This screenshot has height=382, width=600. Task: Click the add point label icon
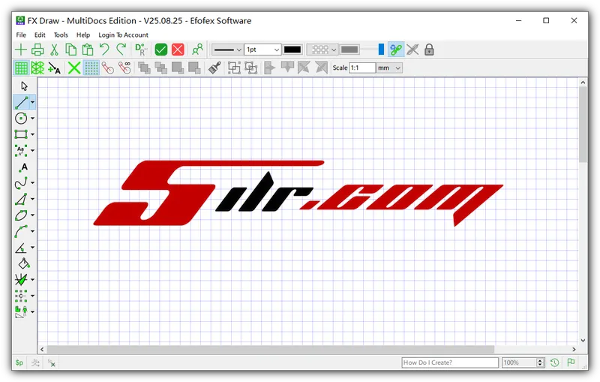point(54,68)
